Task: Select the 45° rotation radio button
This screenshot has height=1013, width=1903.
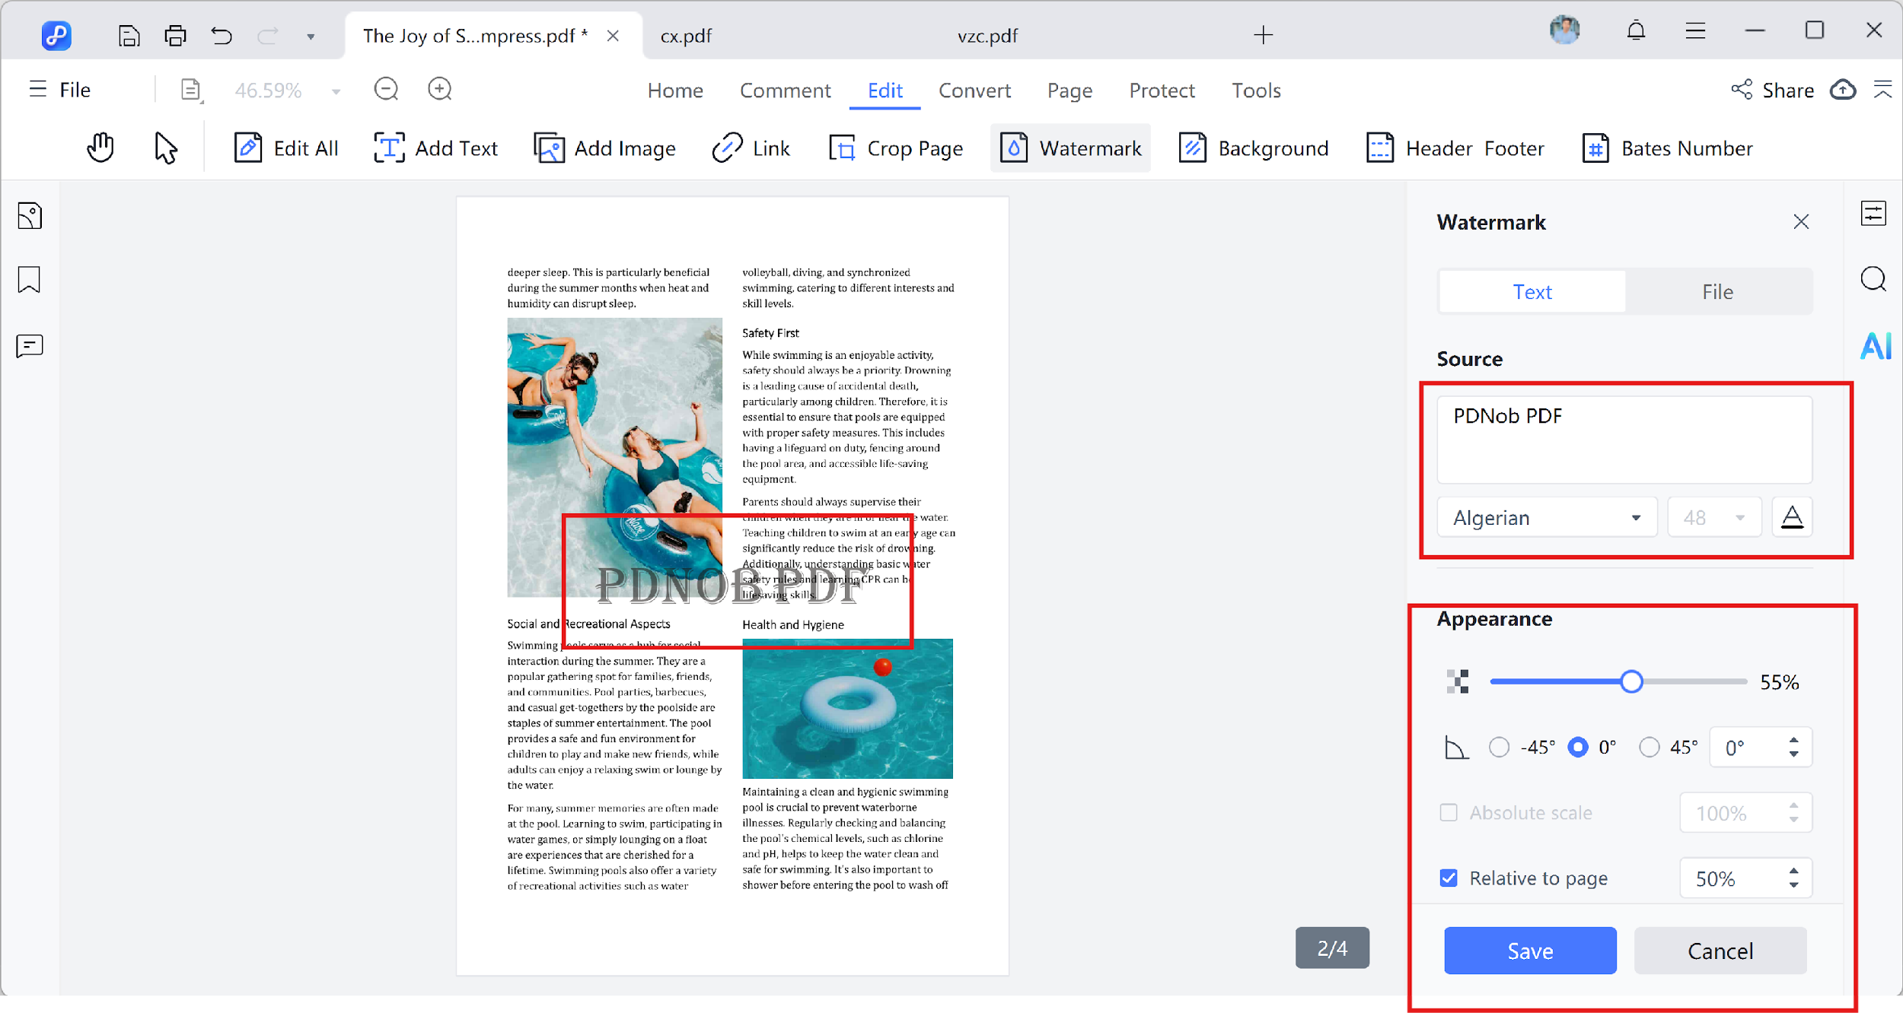Action: (x=1649, y=747)
